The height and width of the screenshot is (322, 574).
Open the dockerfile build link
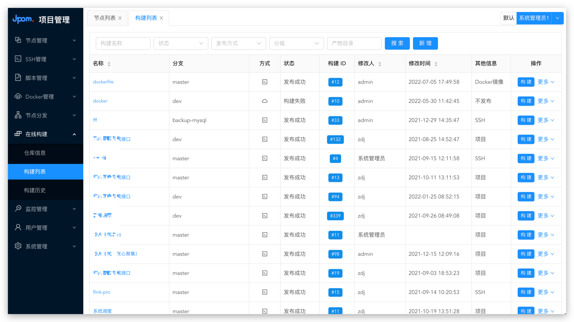(103, 82)
